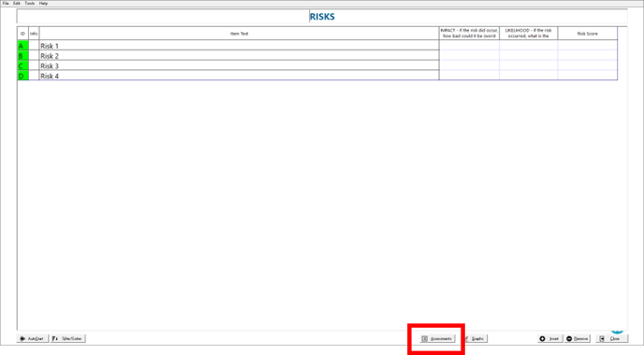This screenshot has height=355, width=644.
Task: Click the Remove minus button
Action: [x=577, y=338]
